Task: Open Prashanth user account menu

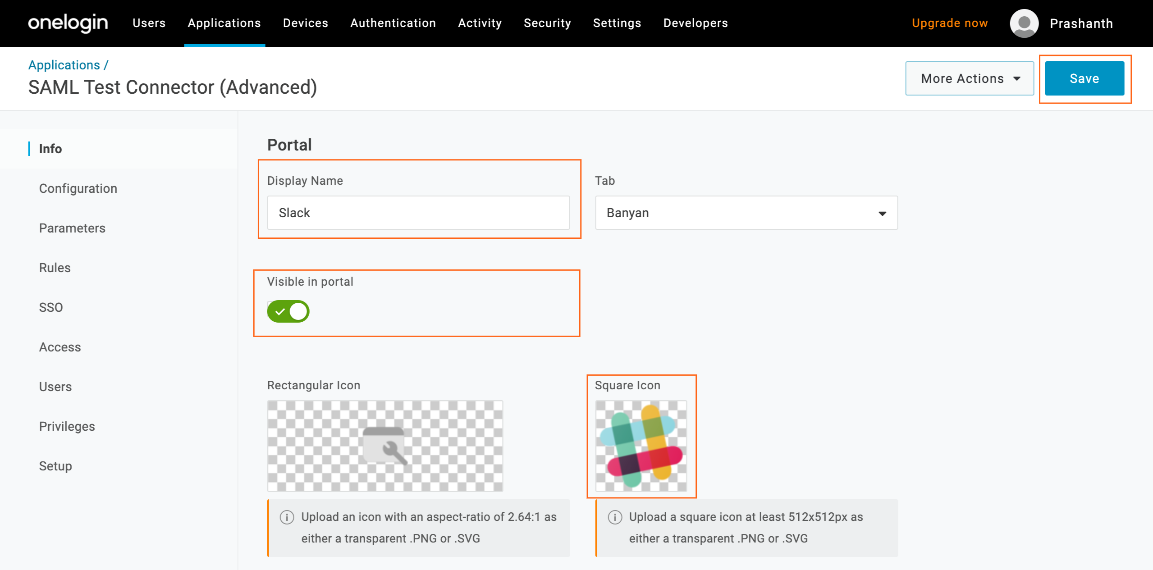Action: pyautogui.click(x=1081, y=23)
